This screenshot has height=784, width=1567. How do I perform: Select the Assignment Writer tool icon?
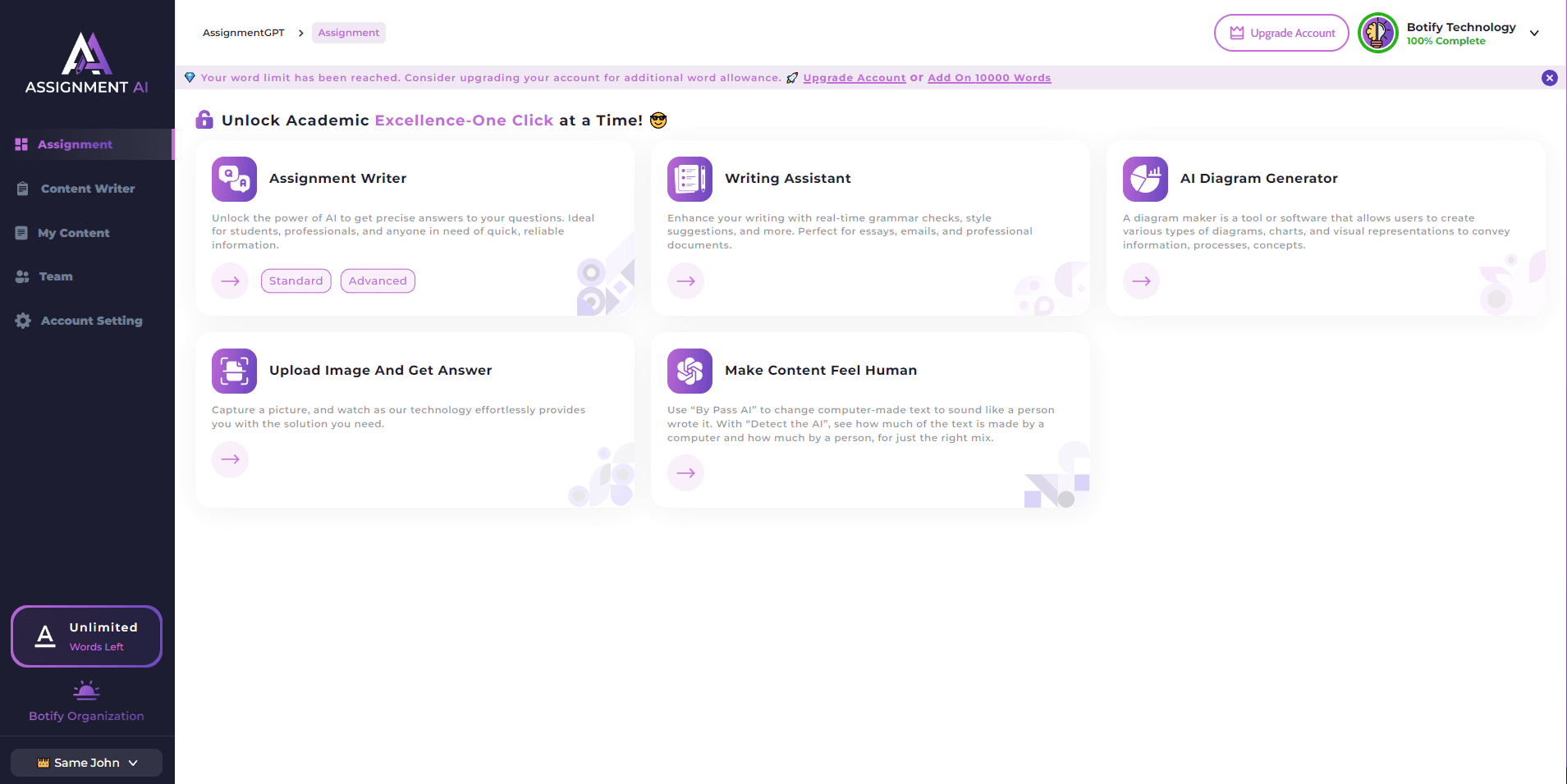pos(233,179)
